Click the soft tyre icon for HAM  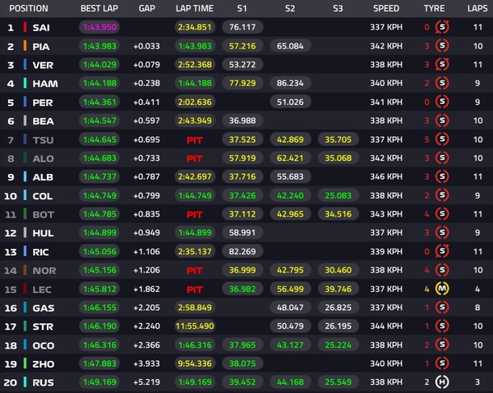click(x=442, y=83)
